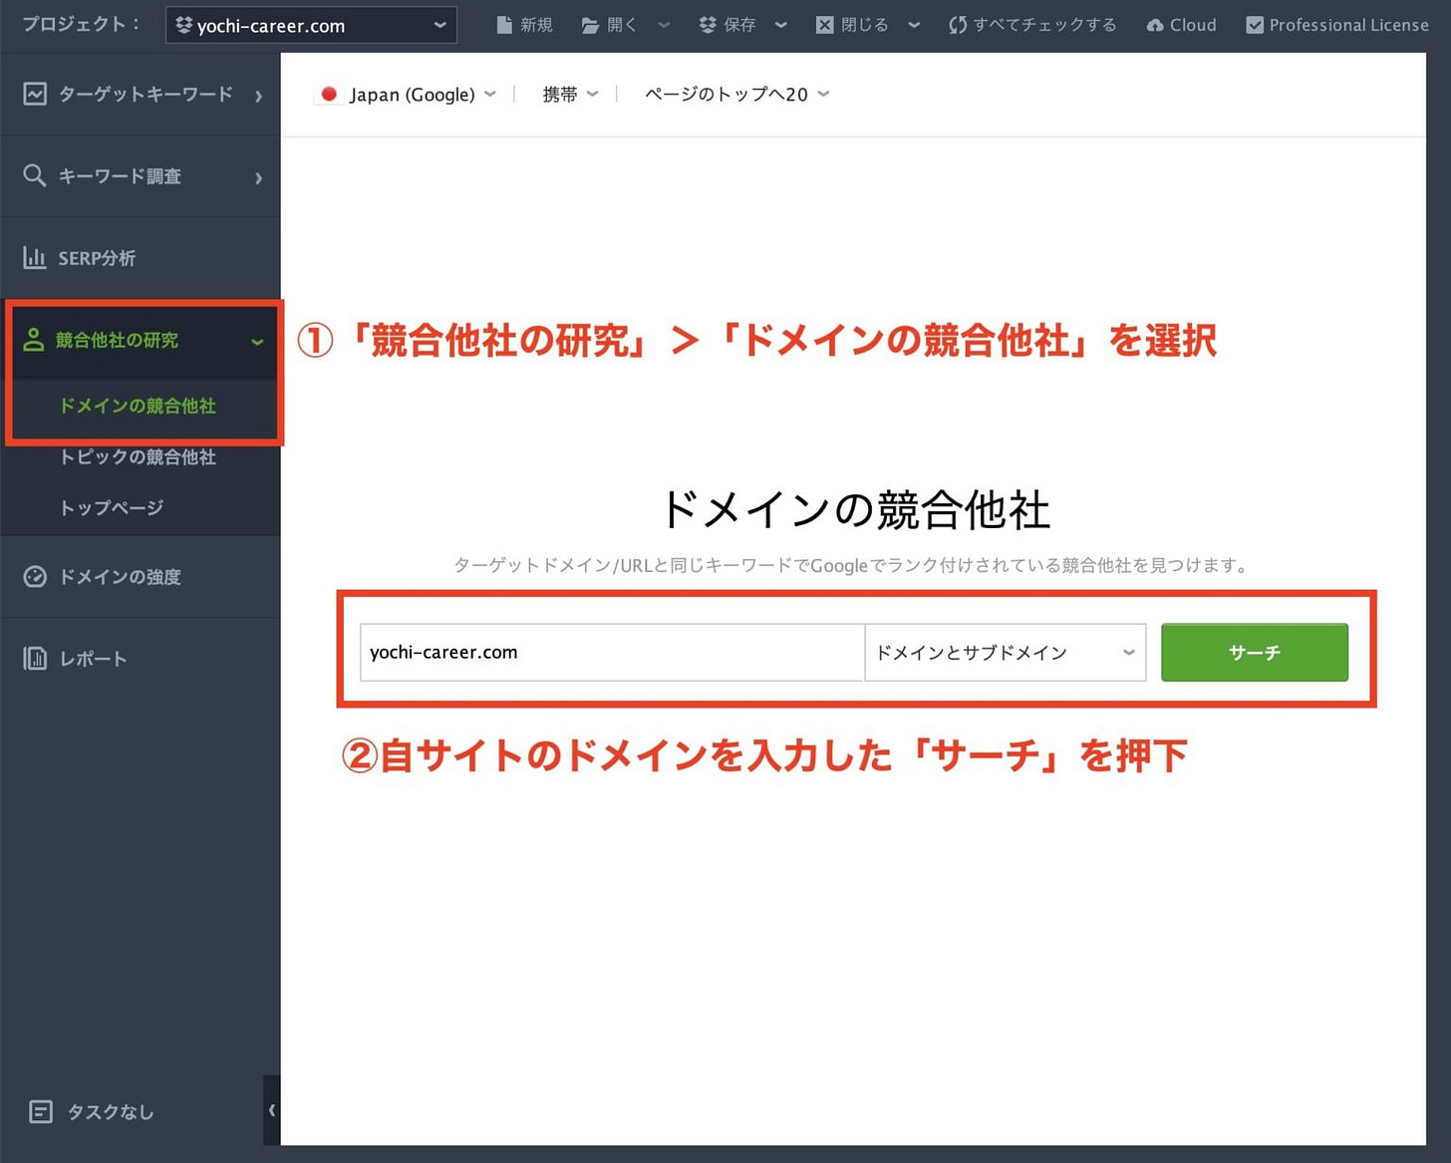
Task: Click the タスクなし task list icon
Action: tap(41, 1111)
